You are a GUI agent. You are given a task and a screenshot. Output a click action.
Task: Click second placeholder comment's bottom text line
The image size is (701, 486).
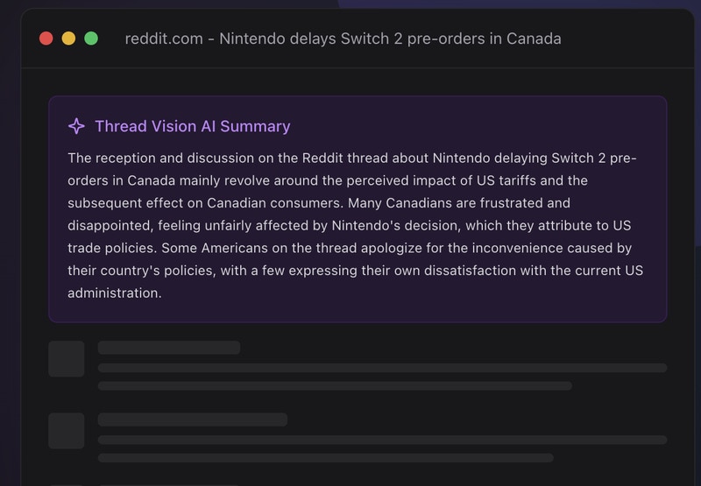pos(326,457)
